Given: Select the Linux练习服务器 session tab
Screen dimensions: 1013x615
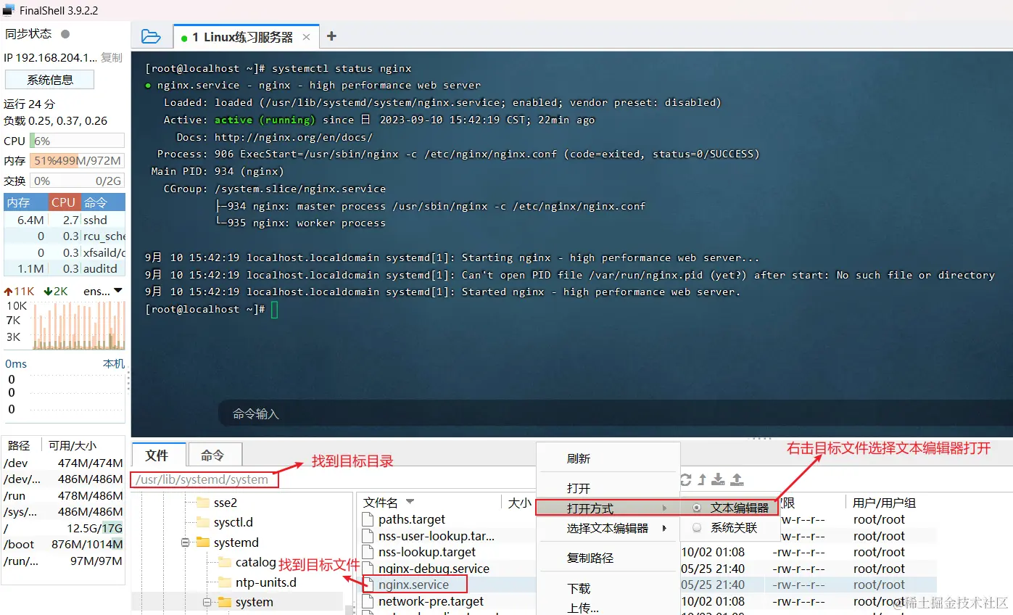Looking at the screenshot, I should click(x=246, y=37).
